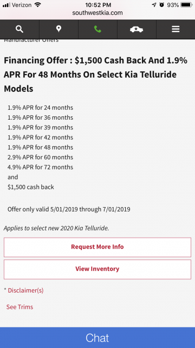Click Request More Info button
The image size is (195, 348).
[x=97, y=247]
